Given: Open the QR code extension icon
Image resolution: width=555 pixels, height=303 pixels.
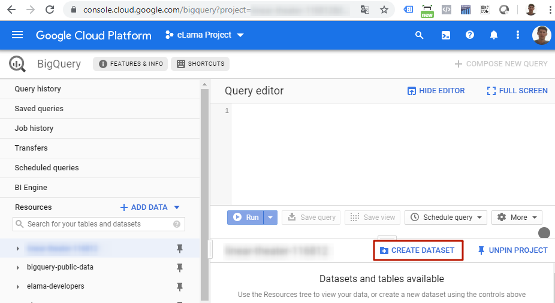Looking at the screenshot, I should 484,10.
